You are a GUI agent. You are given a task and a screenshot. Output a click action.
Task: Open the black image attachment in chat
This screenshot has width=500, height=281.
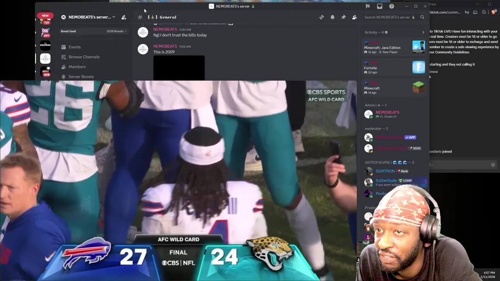pyautogui.click(x=179, y=68)
